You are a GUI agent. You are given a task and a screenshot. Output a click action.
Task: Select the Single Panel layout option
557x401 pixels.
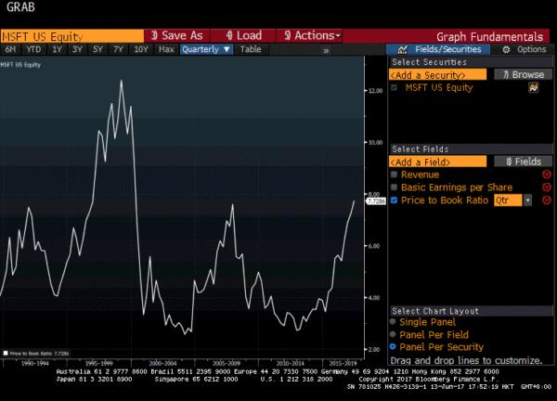coord(395,323)
